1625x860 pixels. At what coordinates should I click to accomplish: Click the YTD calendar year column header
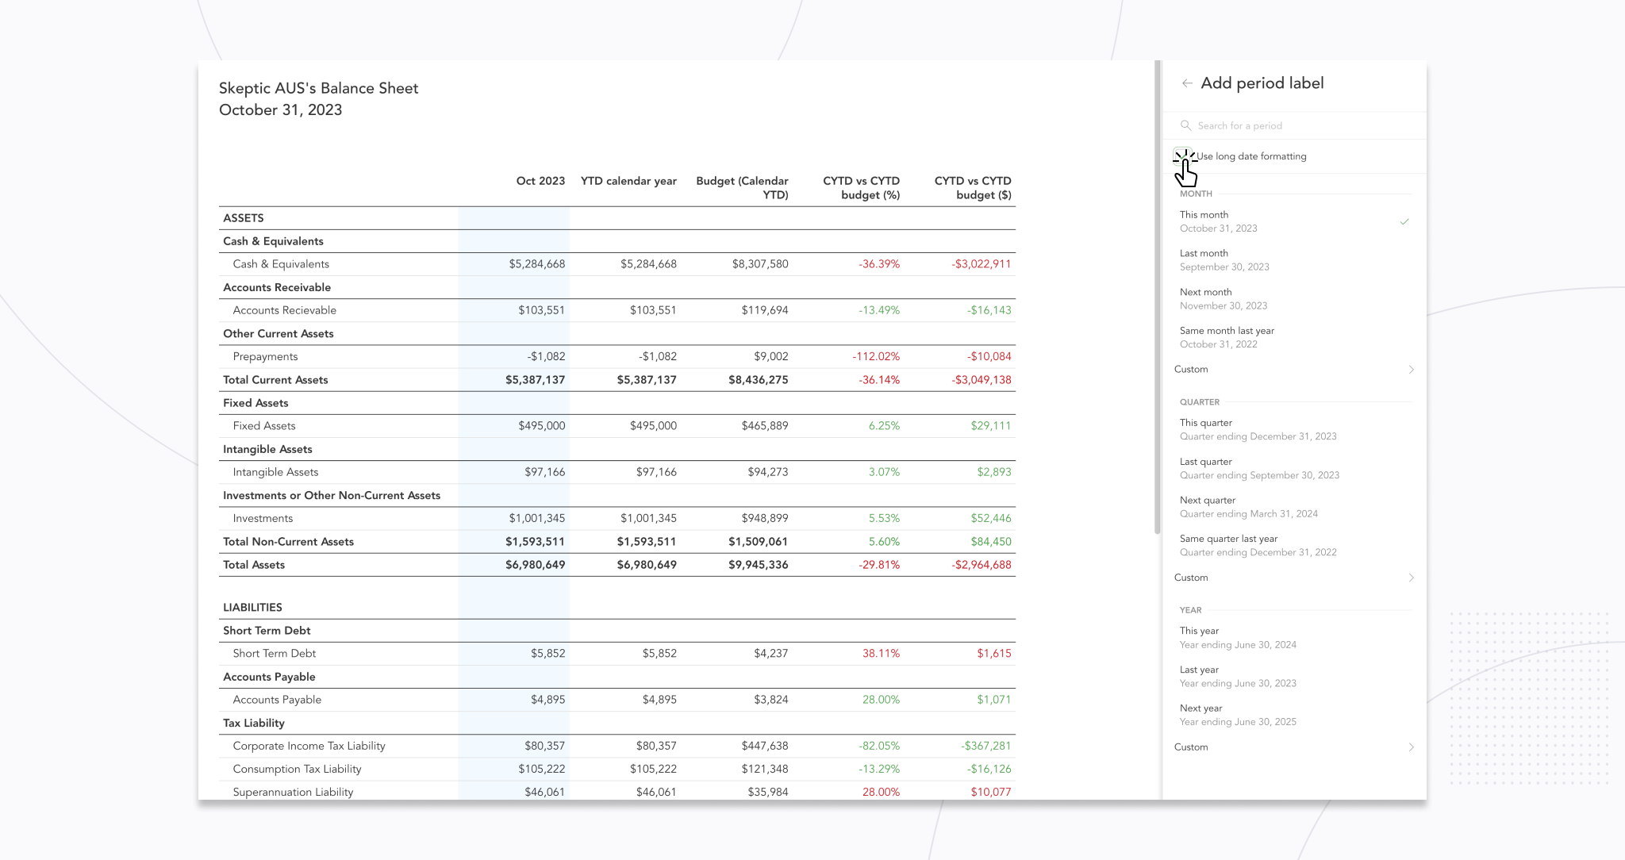point(628,181)
